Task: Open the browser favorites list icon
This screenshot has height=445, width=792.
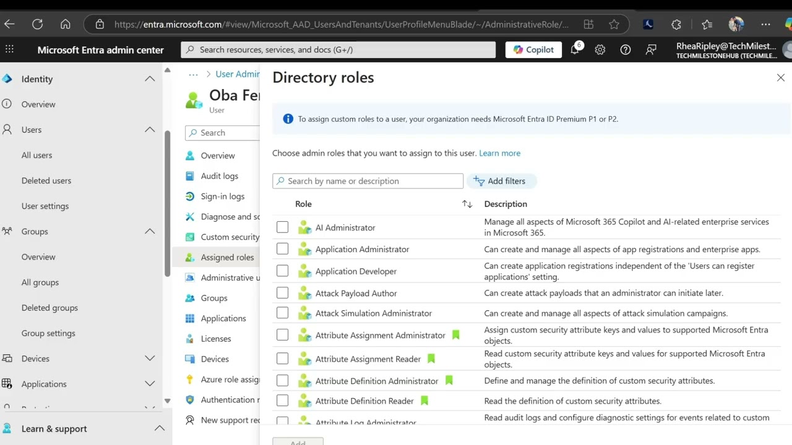Action: pos(707,24)
